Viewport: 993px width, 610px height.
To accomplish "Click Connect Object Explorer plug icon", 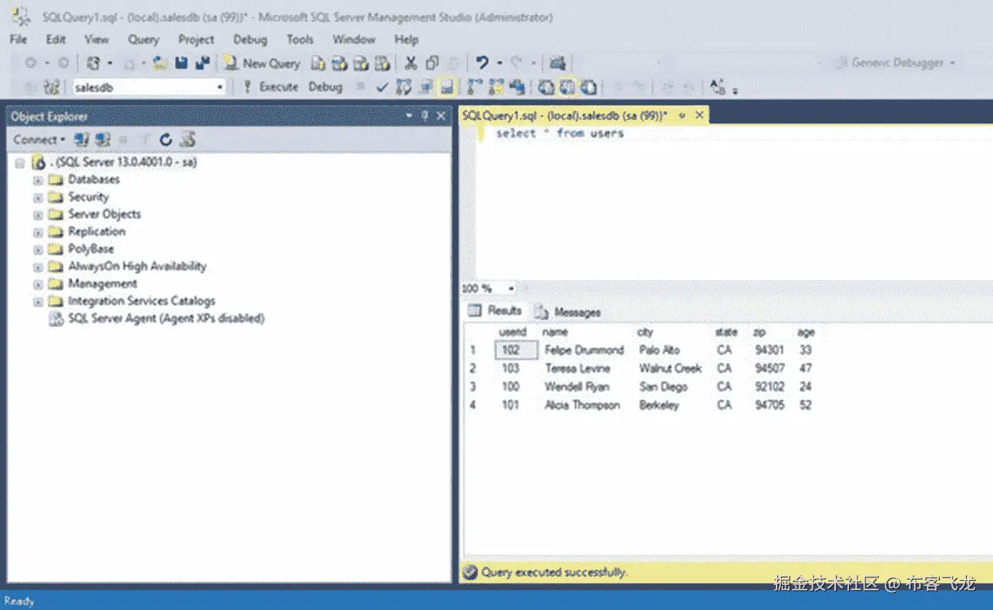I will tap(82, 140).
